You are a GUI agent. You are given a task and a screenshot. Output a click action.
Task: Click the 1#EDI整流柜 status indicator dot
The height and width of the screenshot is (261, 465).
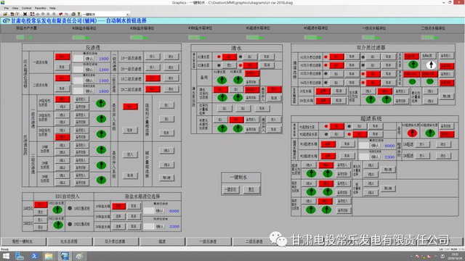(x=70, y=208)
